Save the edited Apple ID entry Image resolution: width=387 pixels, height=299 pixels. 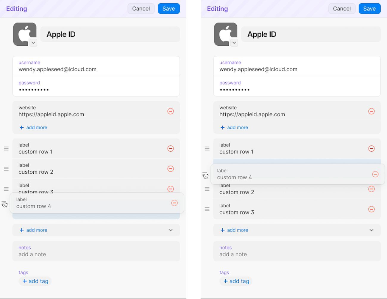169,8
